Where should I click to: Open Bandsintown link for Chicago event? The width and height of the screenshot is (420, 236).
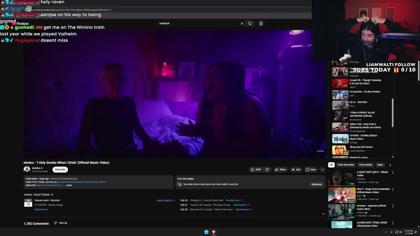[x=234, y=200]
